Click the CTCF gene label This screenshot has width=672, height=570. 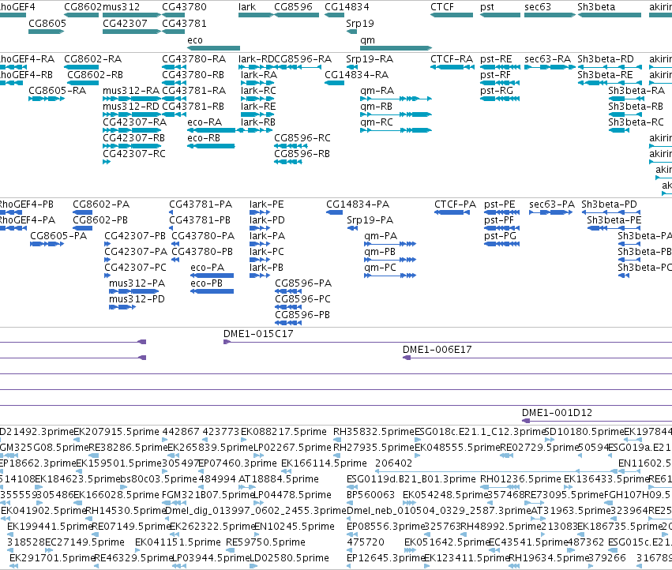click(x=442, y=7)
